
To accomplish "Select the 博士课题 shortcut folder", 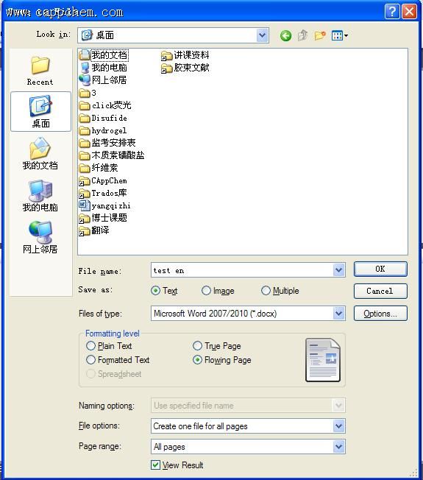I will pyautogui.click(x=103, y=218).
